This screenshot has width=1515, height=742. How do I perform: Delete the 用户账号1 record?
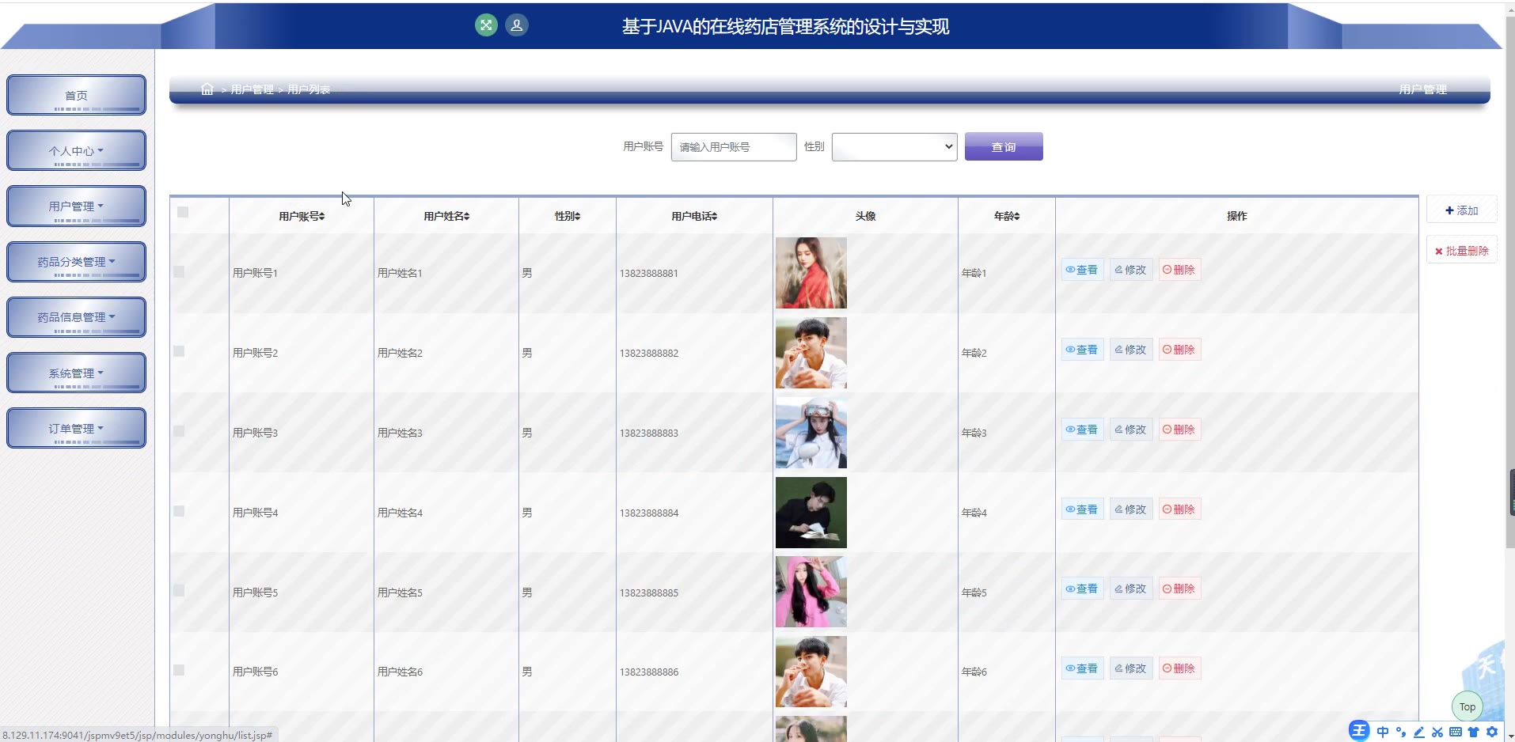pyautogui.click(x=1179, y=270)
